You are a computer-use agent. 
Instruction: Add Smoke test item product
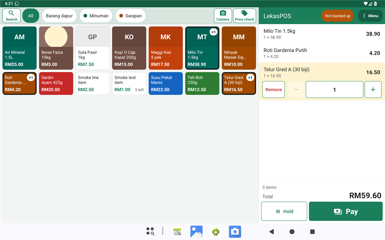point(129,83)
